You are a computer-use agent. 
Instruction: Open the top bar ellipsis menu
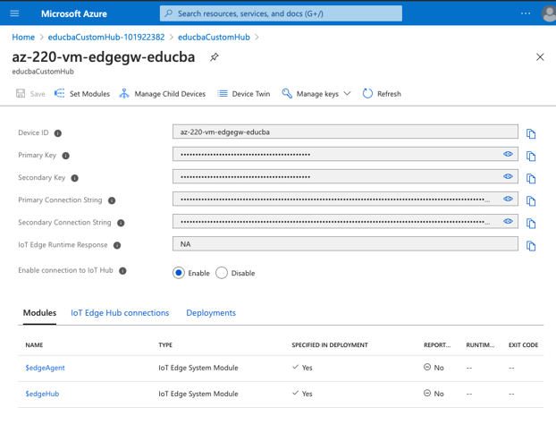526,13
